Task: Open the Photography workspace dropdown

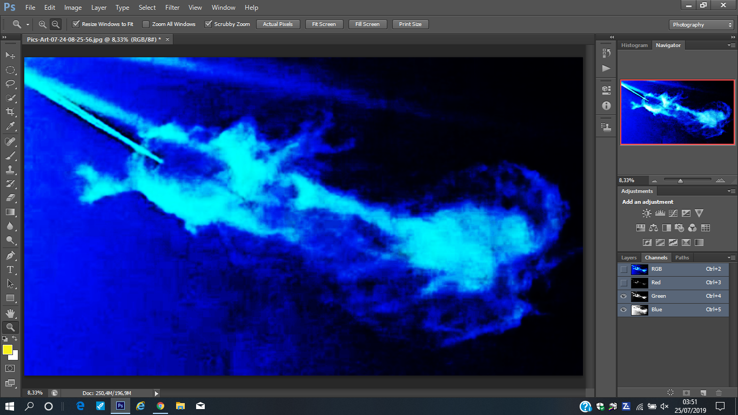Action: tap(701, 25)
